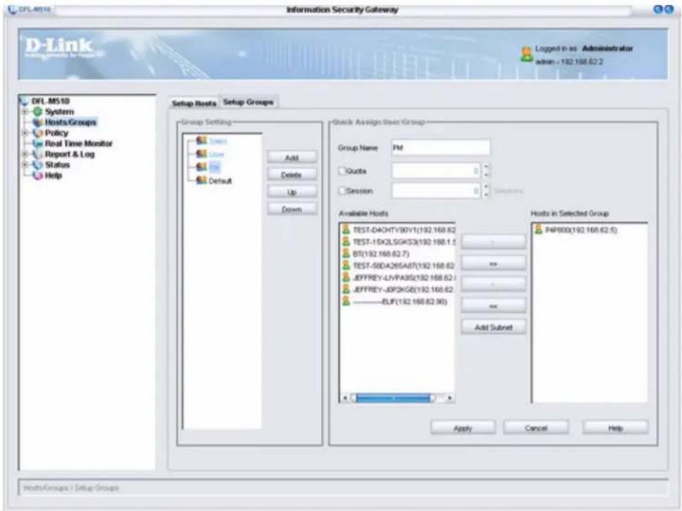Click the DFL-M510 icon in title bar
Screen dimensions: 682x511
tap(12, 9)
